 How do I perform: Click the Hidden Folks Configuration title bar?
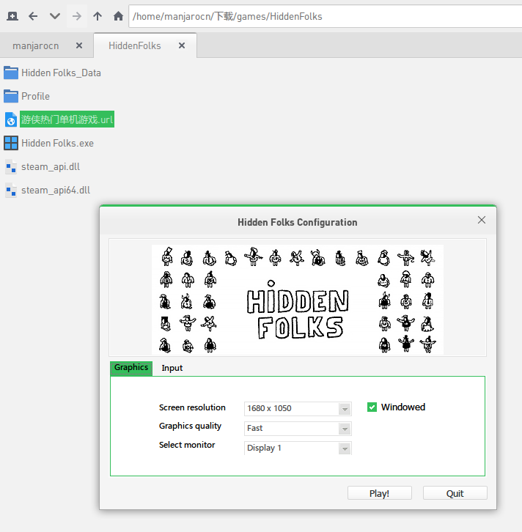tap(298, 222)
